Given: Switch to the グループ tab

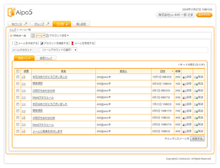Looking at the screenshot, I should [x=41, y=24].
